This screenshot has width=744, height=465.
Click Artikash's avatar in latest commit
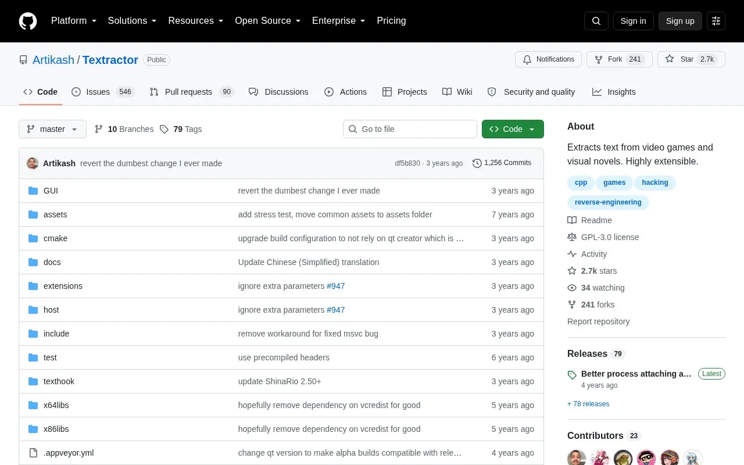33,163
